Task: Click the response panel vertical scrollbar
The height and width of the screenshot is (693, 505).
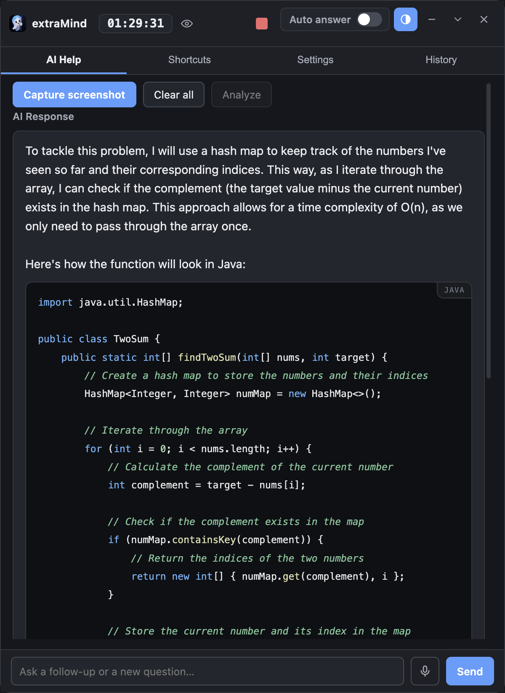Action: click(489, 231)
